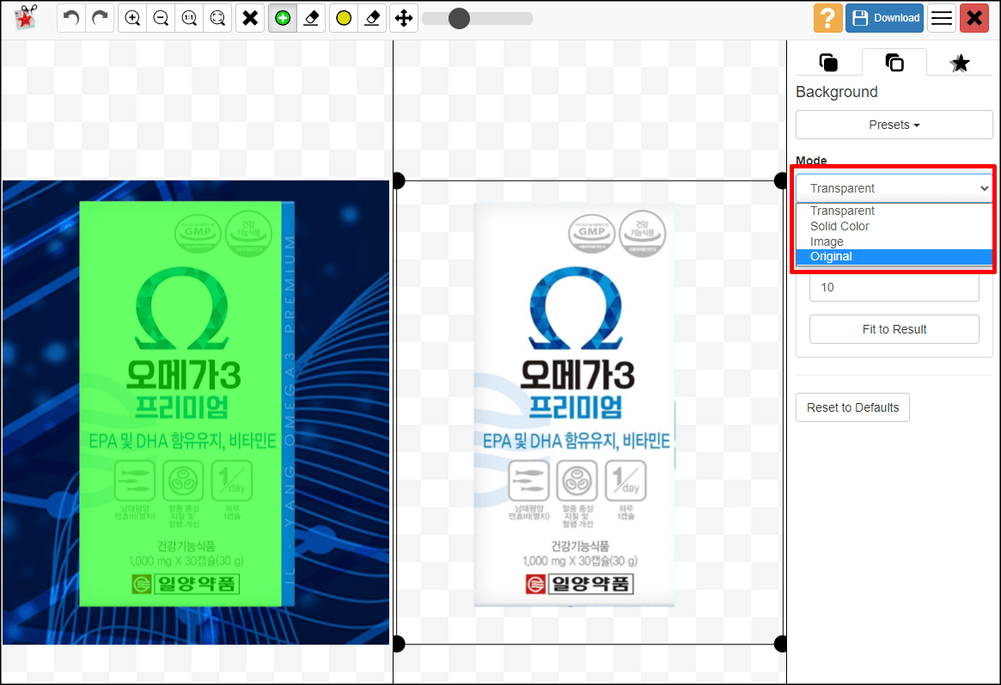This screenshot has width=1001, height=685.
Task: Open the Presets dropdown
Action: [894, 125]
